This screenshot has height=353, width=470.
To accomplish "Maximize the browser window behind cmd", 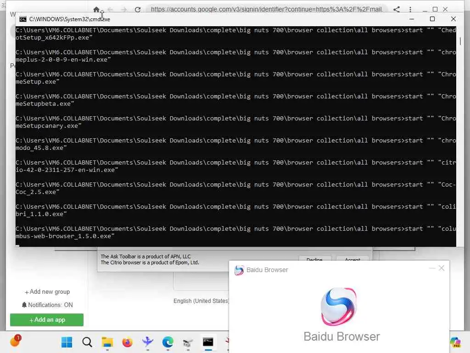I will (x=435, y=9).
